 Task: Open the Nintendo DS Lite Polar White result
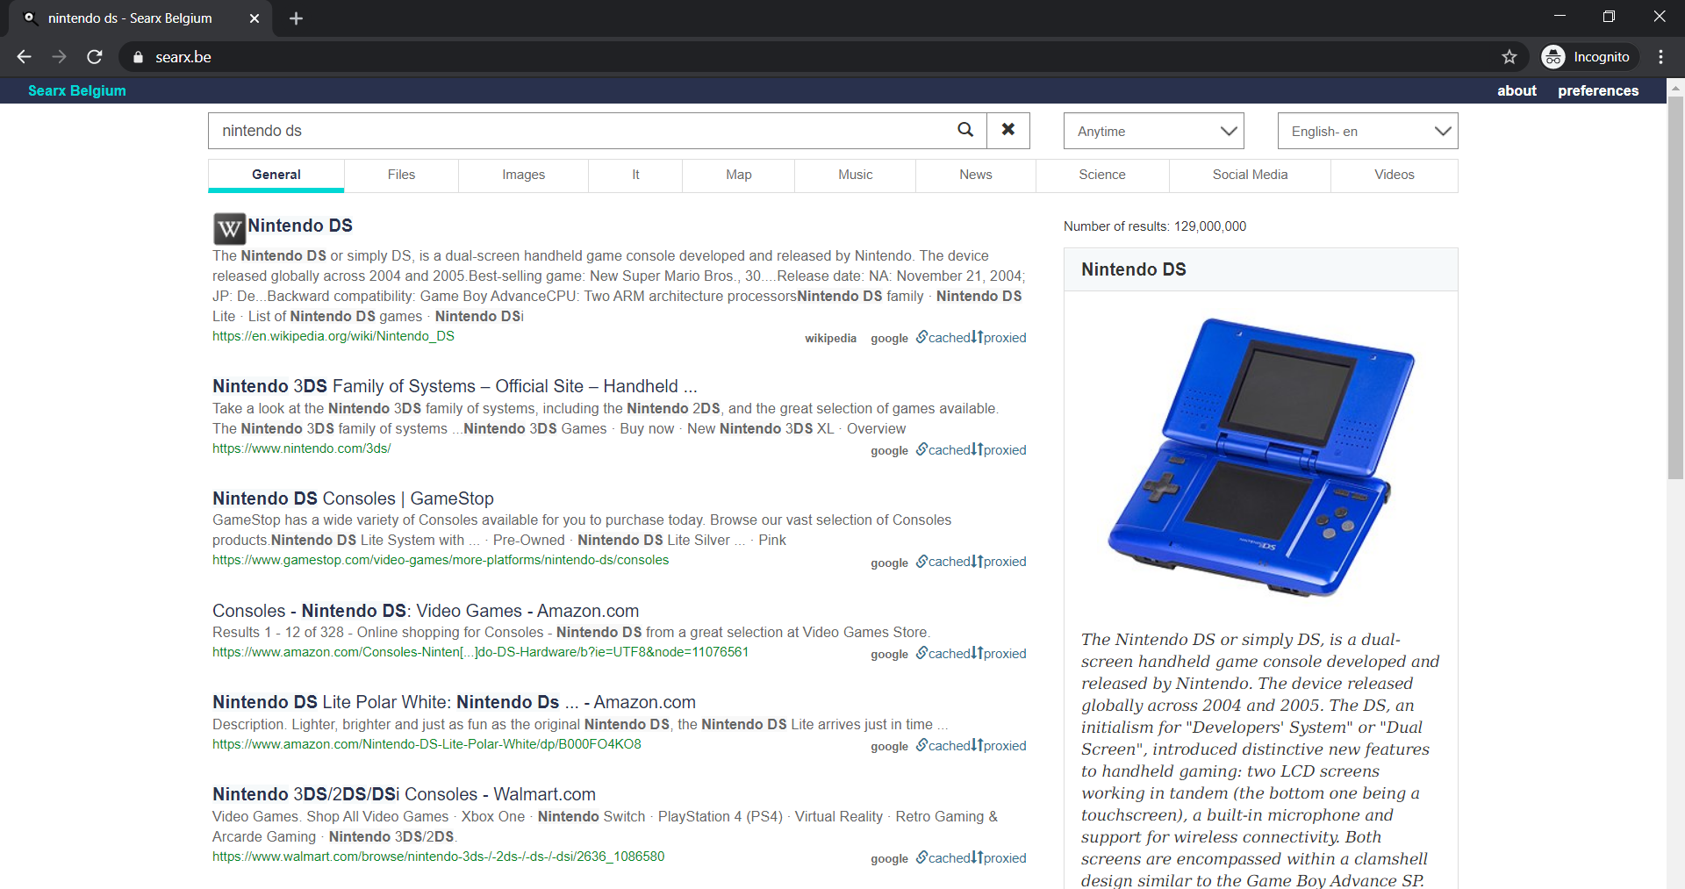[454, 702]
